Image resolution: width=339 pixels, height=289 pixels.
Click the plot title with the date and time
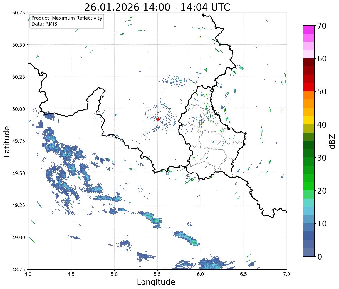[157, 7]
